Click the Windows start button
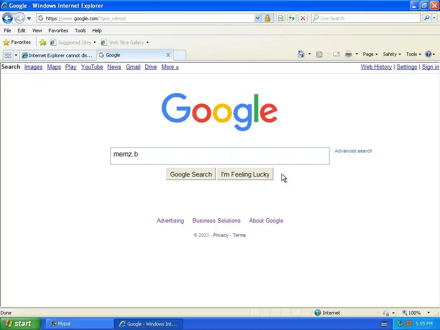This screenshot has height=330, width=440. [21, 324]
